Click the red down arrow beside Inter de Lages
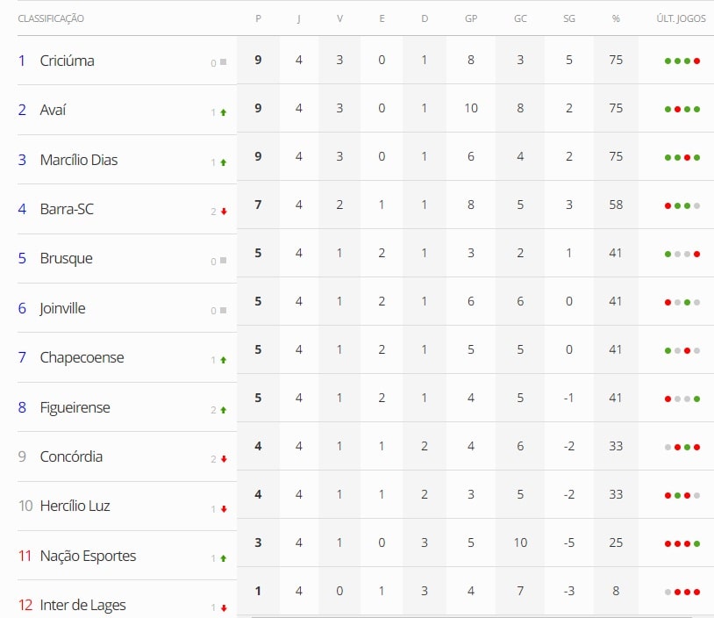The height and width of the screenshot is (618, 714). (224, 607)
